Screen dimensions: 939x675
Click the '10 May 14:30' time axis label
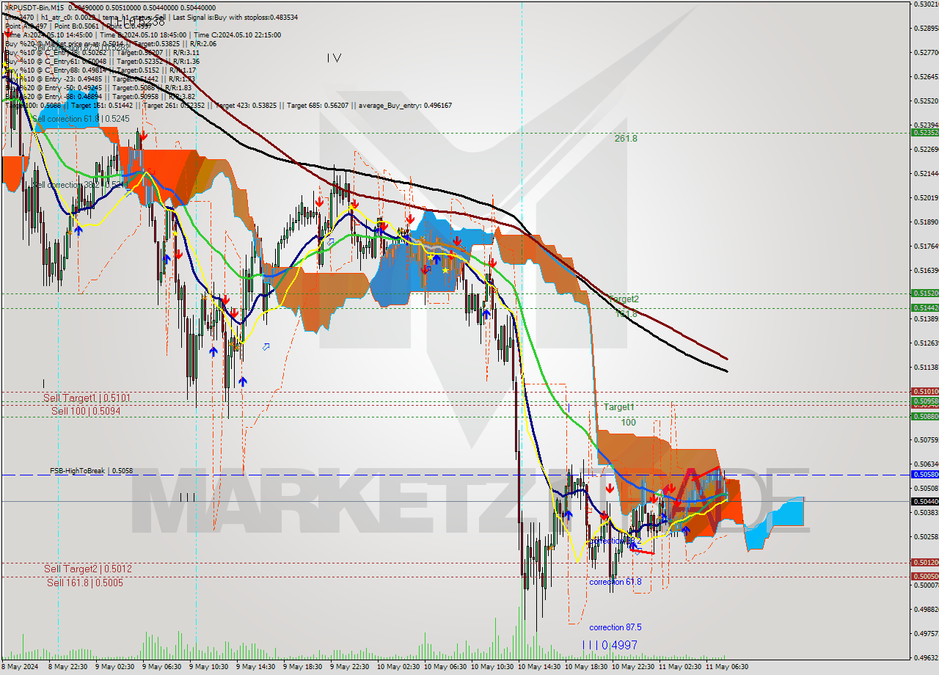[539, 667]
